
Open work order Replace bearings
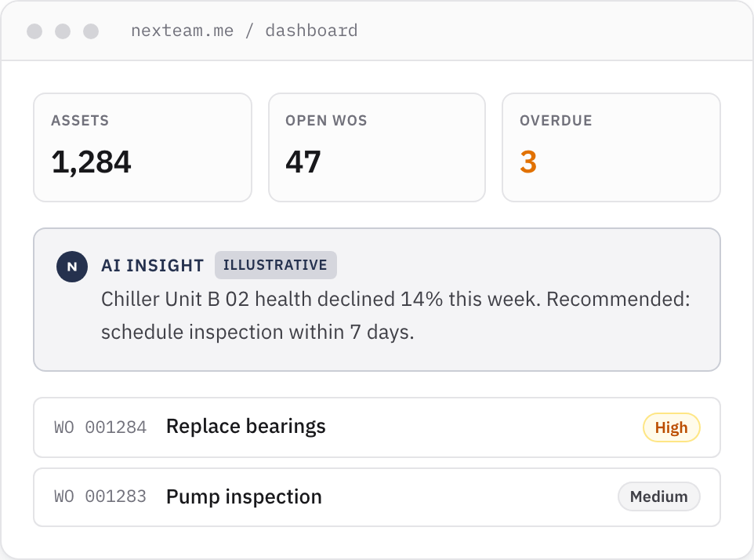point(377,427)
